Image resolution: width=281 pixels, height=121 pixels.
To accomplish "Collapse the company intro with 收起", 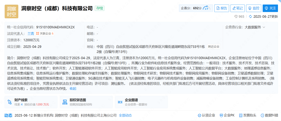I will (73, 88).
